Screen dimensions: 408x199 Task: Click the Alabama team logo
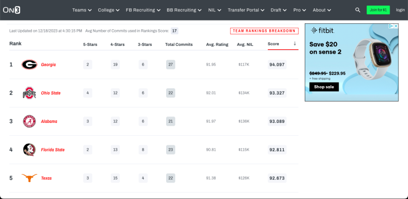click(29, 121)
